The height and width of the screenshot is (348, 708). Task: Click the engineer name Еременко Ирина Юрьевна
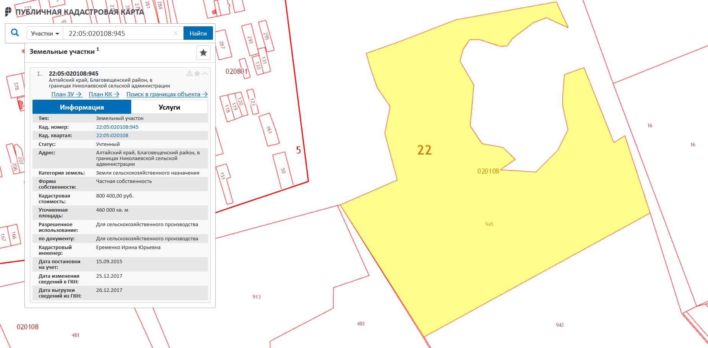pos(128,248)
